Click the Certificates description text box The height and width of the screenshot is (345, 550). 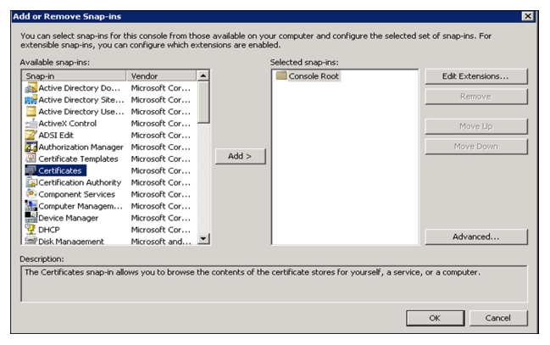(x=274, y=284)
